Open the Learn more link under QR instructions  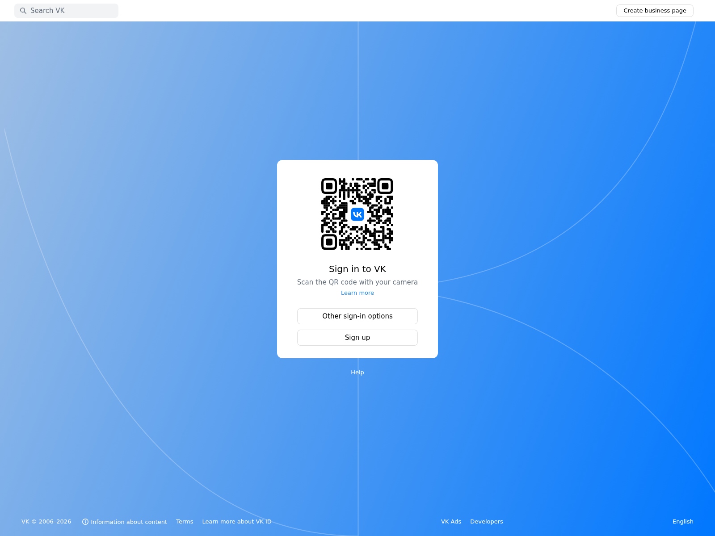pos(357,293)
